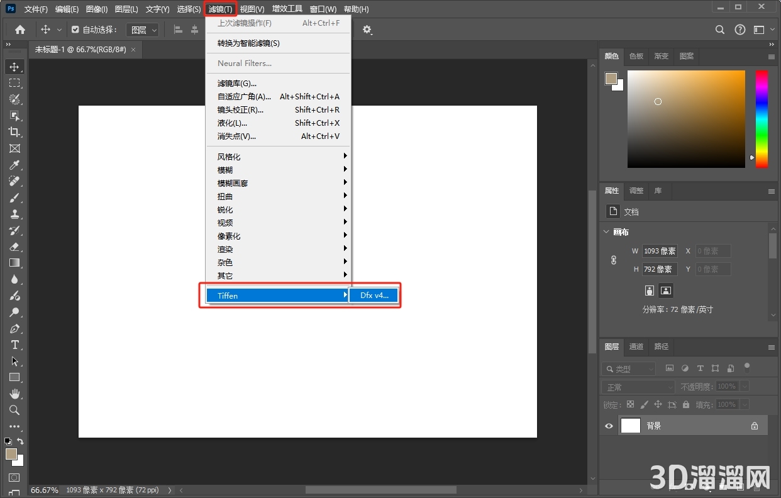Switch to the 通道 tab
The image size is (781, 498).
coord(636,346)
